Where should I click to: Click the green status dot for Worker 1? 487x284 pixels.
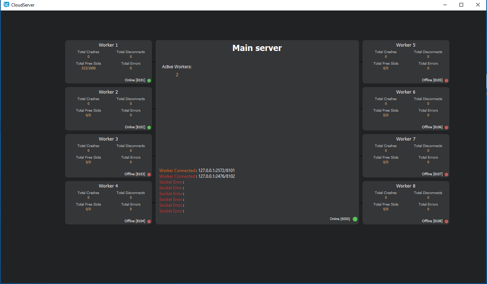[x=149, y=81]
